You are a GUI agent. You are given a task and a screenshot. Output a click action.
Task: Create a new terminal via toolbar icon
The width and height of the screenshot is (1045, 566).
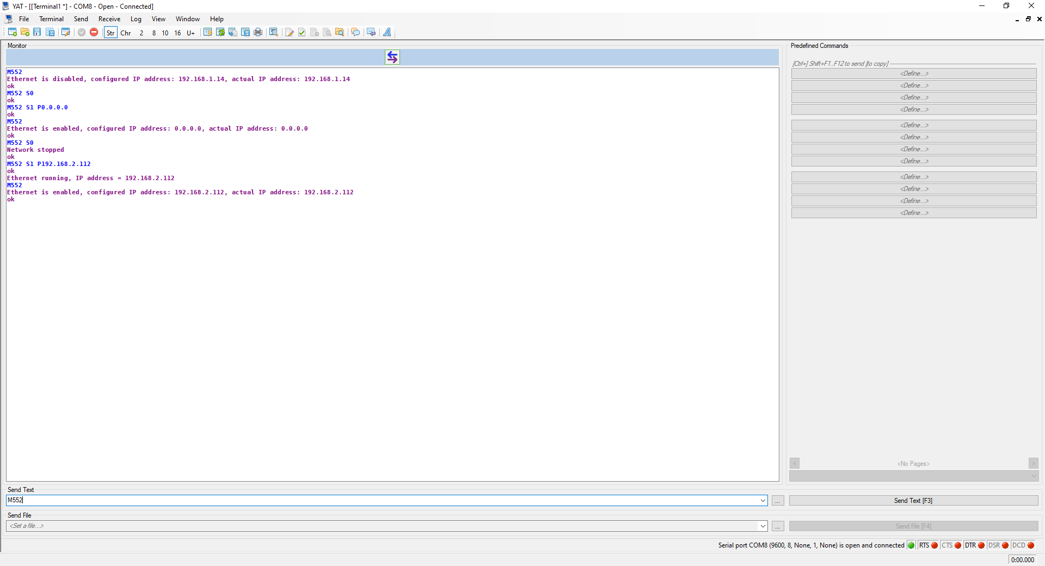coord(13,32)
